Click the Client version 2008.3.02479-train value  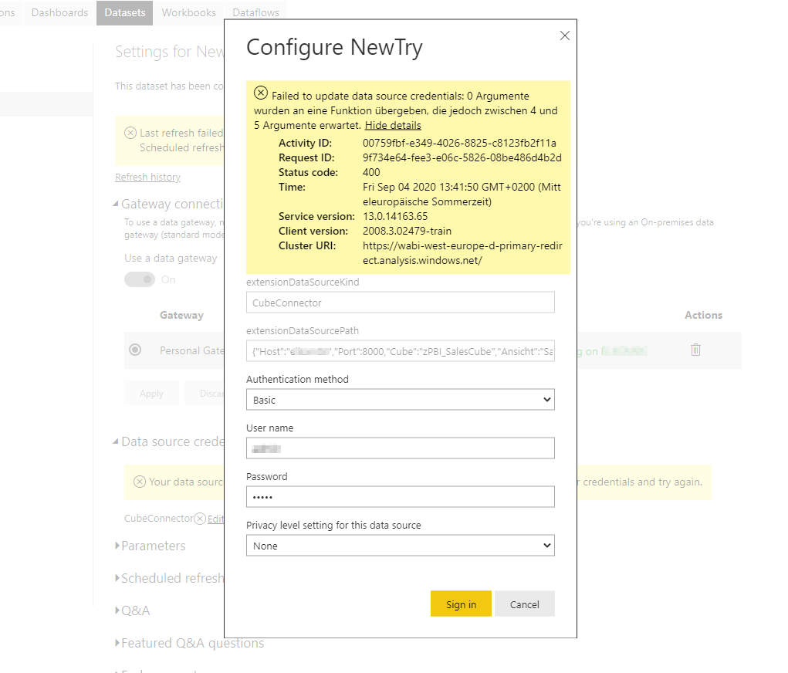point(407,232)
